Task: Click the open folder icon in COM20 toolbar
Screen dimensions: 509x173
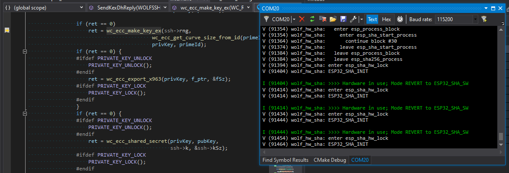Action: coord(333,19)
